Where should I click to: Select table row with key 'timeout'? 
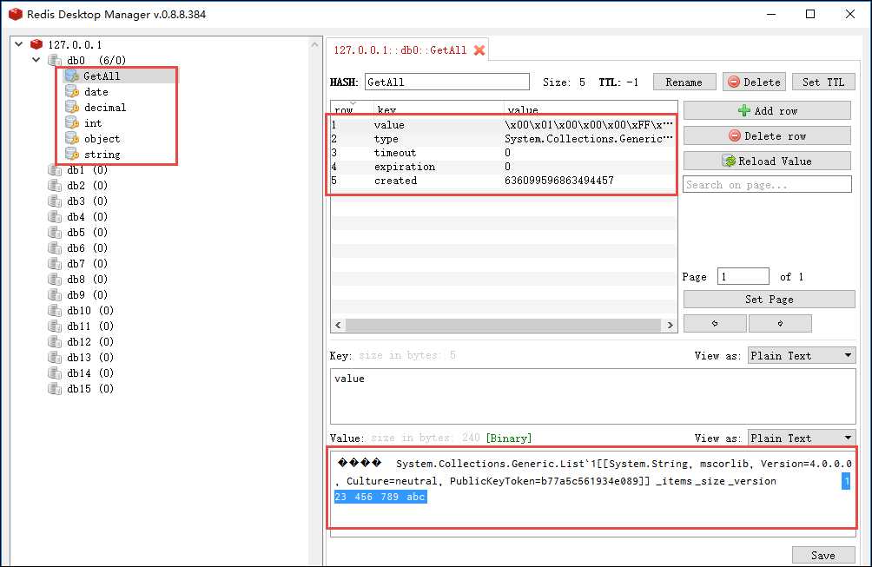(503, 152)
